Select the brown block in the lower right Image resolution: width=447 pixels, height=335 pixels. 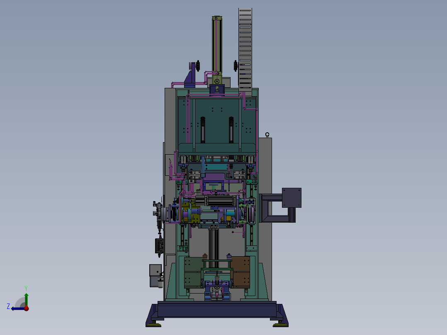point(241,272)
